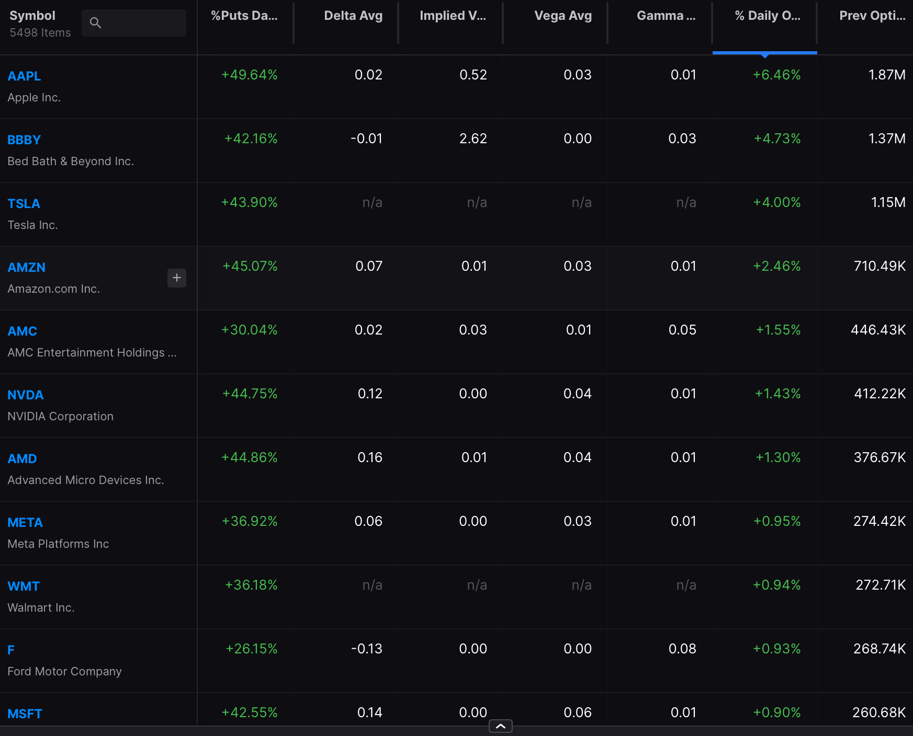
Task: Open the BBBY ticker link
Action: 24,140
